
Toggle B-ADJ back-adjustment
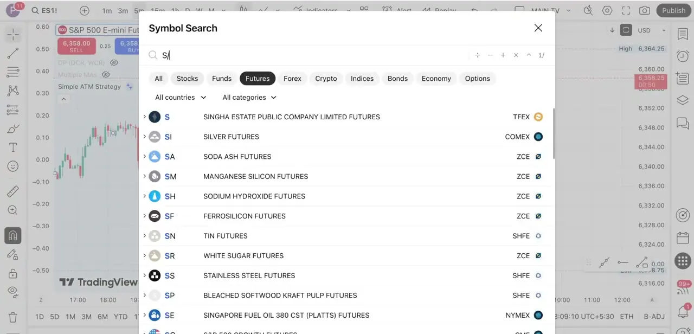coord(654,316)
